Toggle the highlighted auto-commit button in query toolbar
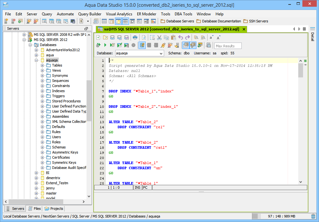Image resolution: width=319 pixels, height=222 pixels. click(142, 45)
